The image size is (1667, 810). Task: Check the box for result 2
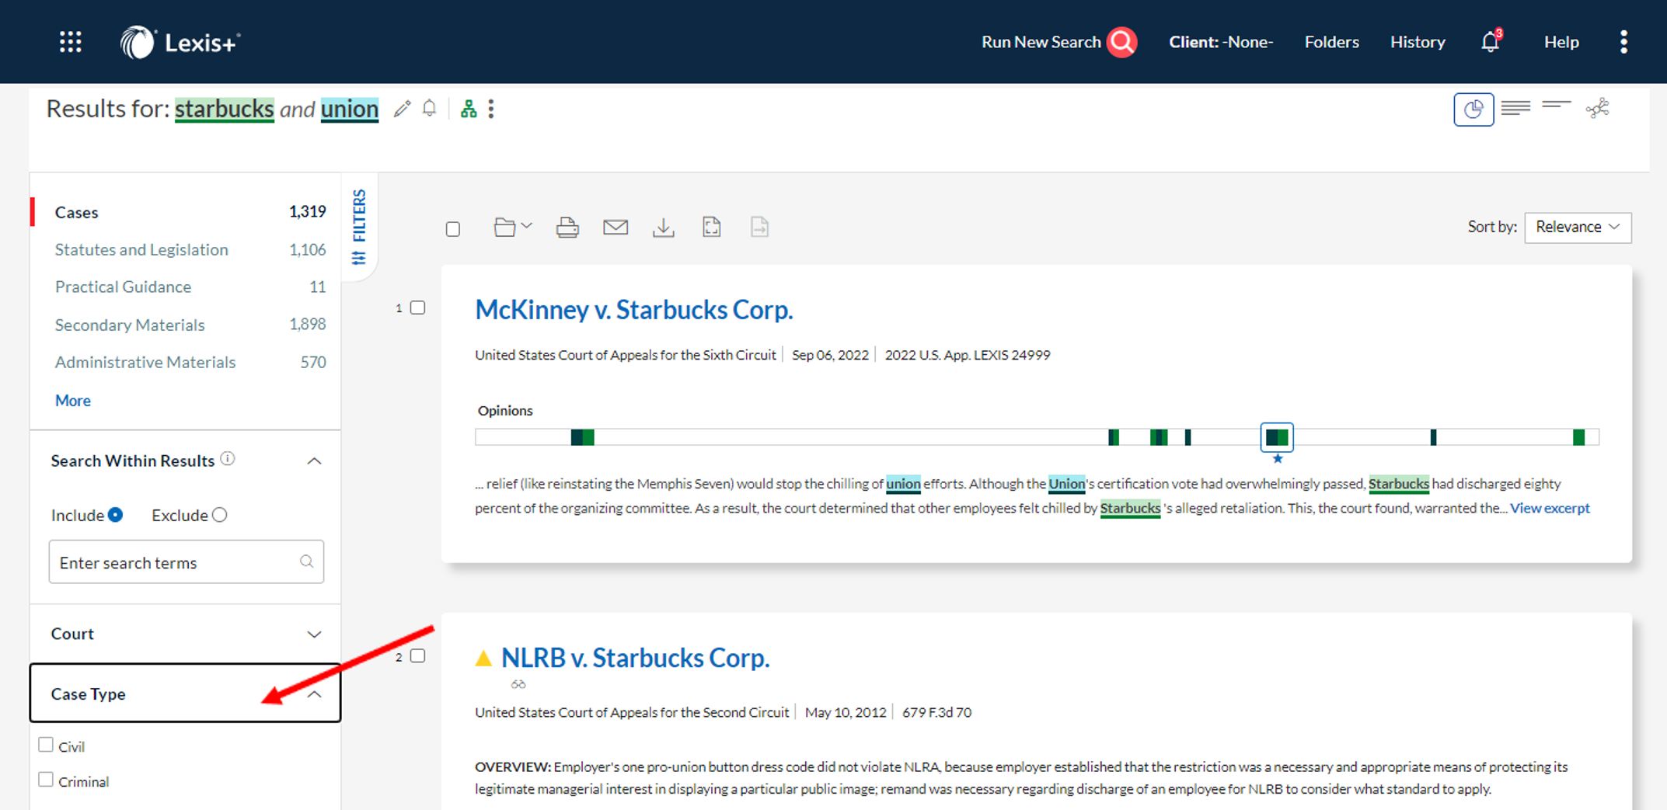pyautogui.click(x=418, y=655)
